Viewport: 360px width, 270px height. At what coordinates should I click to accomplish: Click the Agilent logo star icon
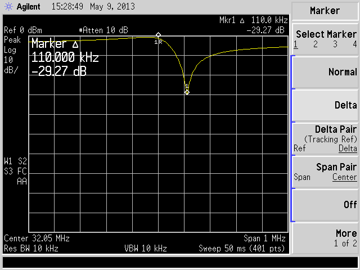(8, 6)
